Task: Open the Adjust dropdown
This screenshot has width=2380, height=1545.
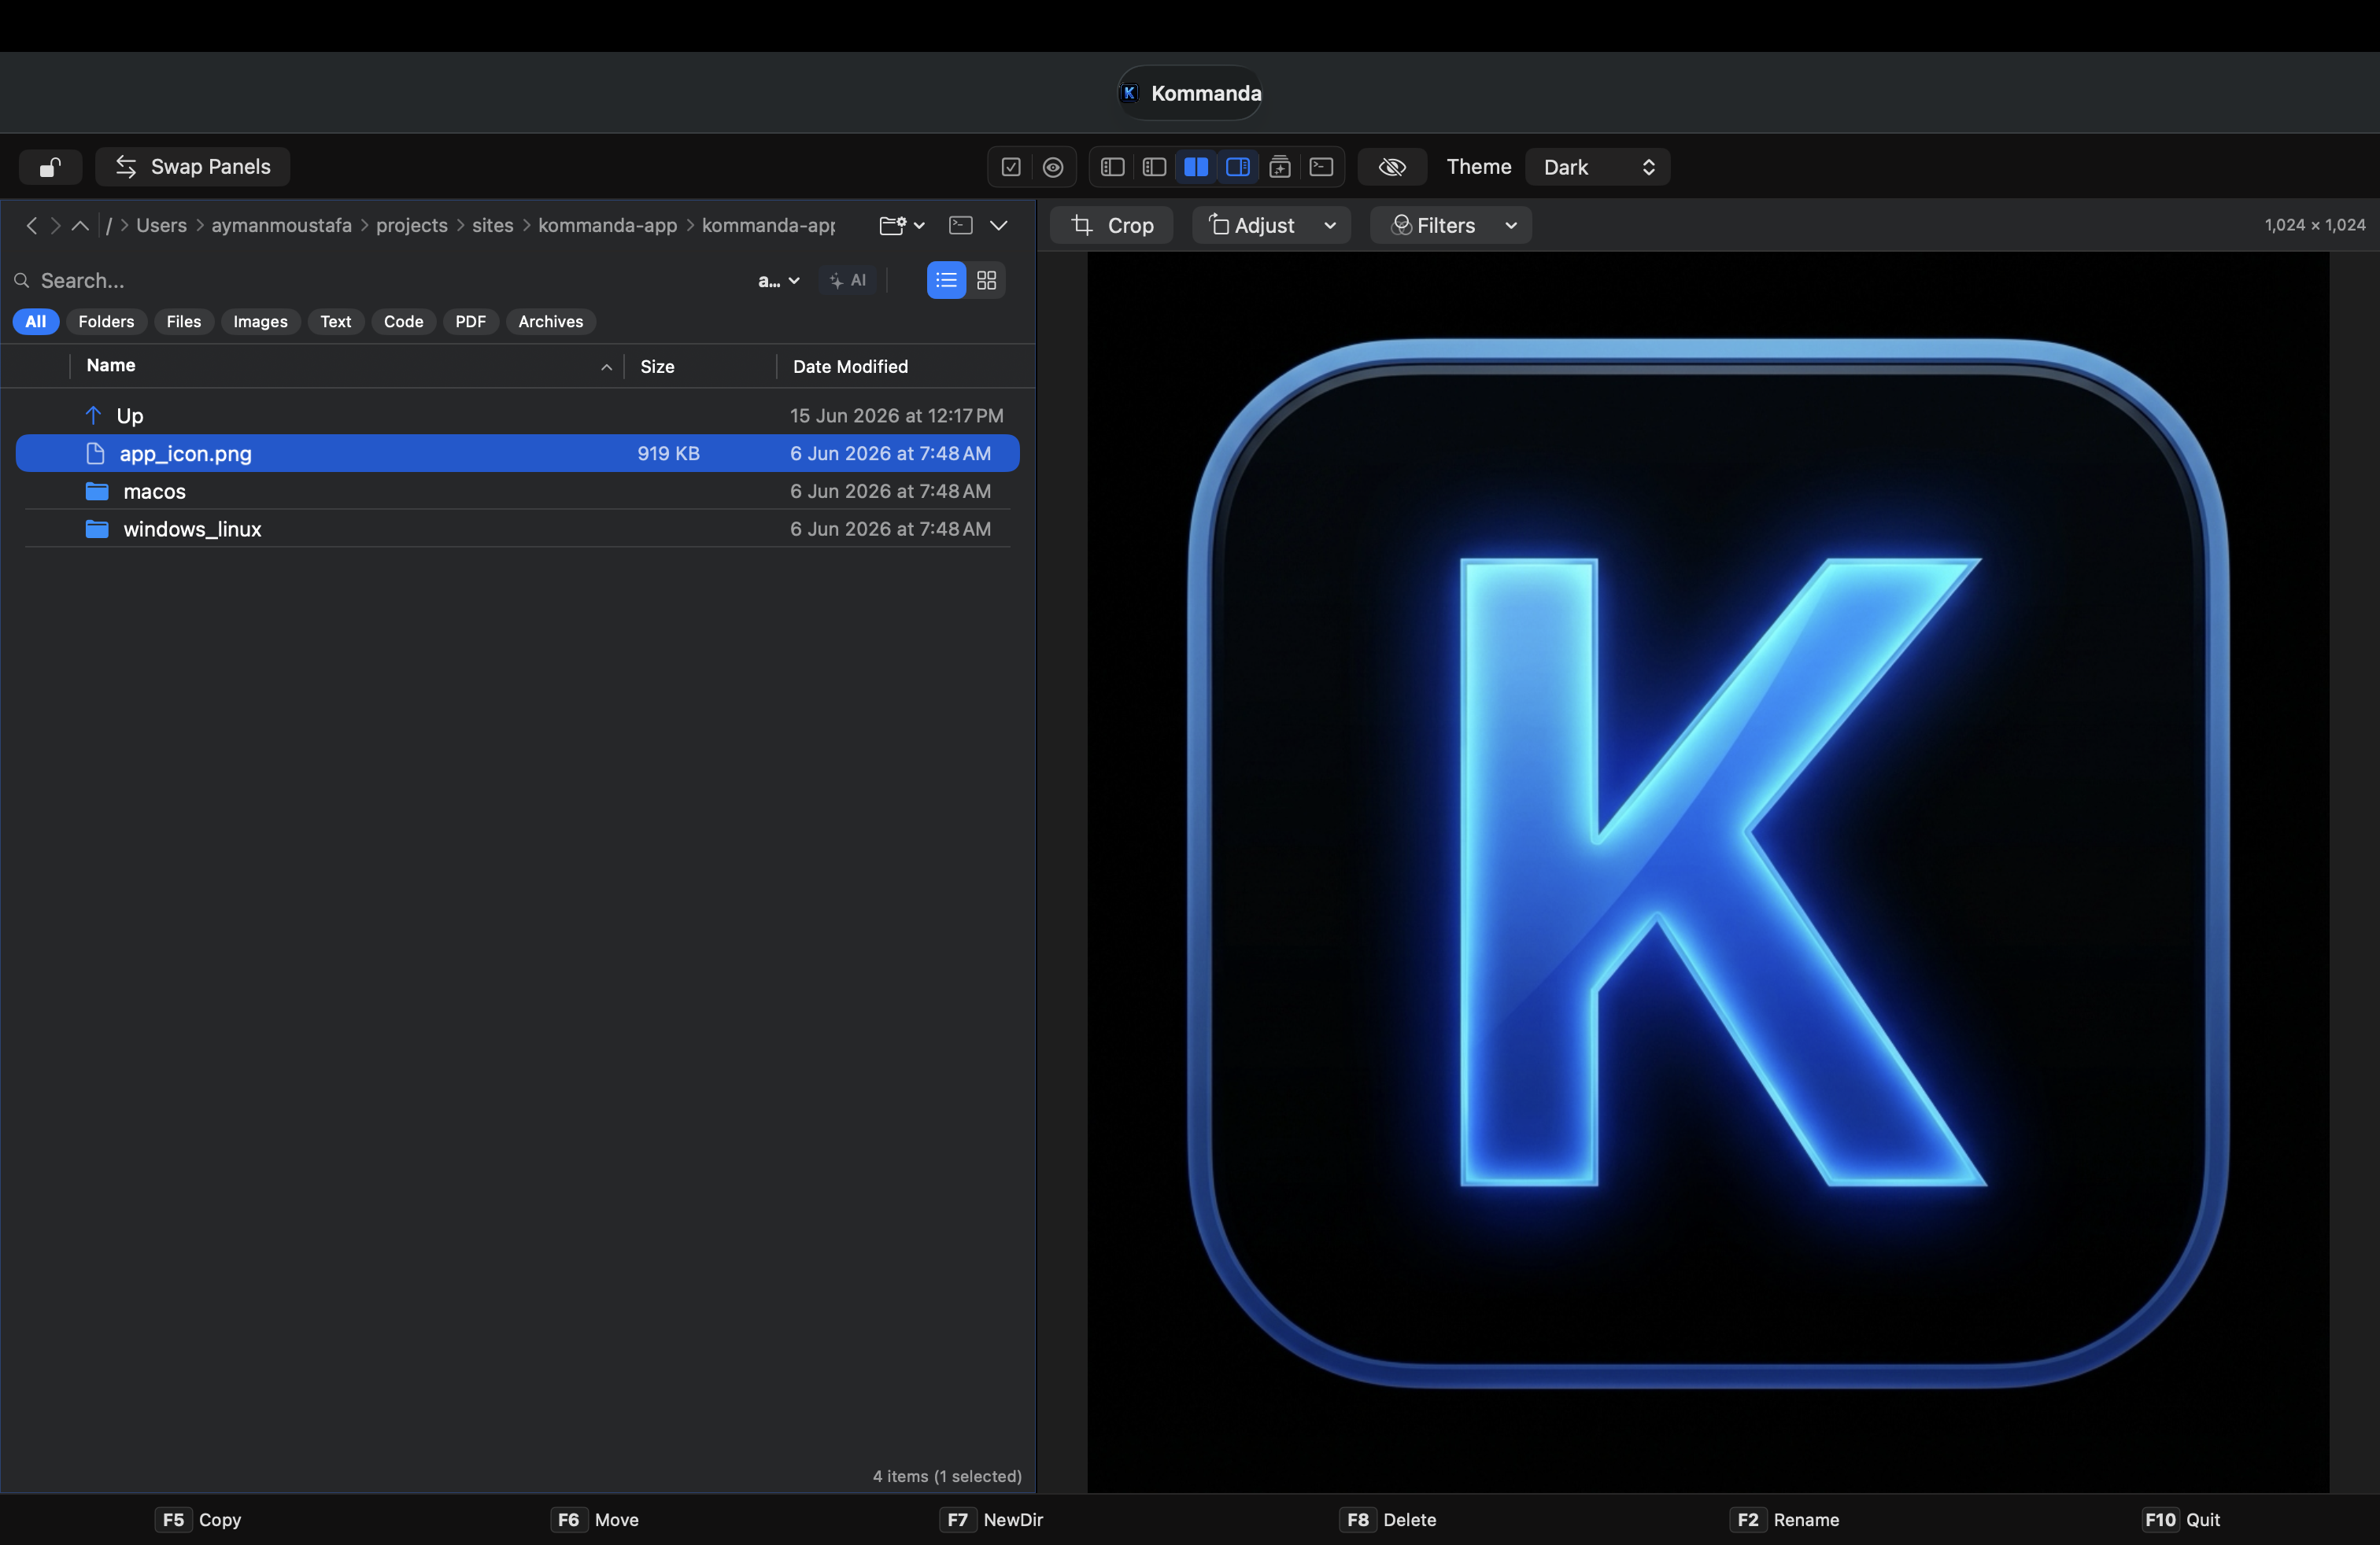Action: tap(1272, 226)
